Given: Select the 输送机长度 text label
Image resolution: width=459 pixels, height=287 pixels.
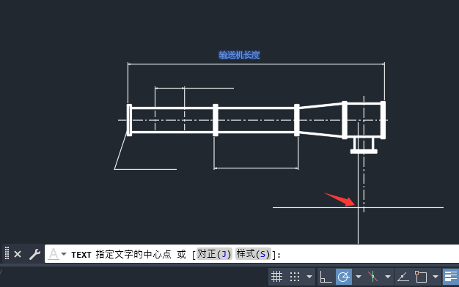Looking at the screenshot, I should point(239,55).
